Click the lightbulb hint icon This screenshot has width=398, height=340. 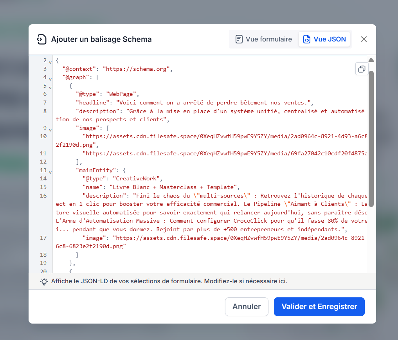(x=44, y=281)
